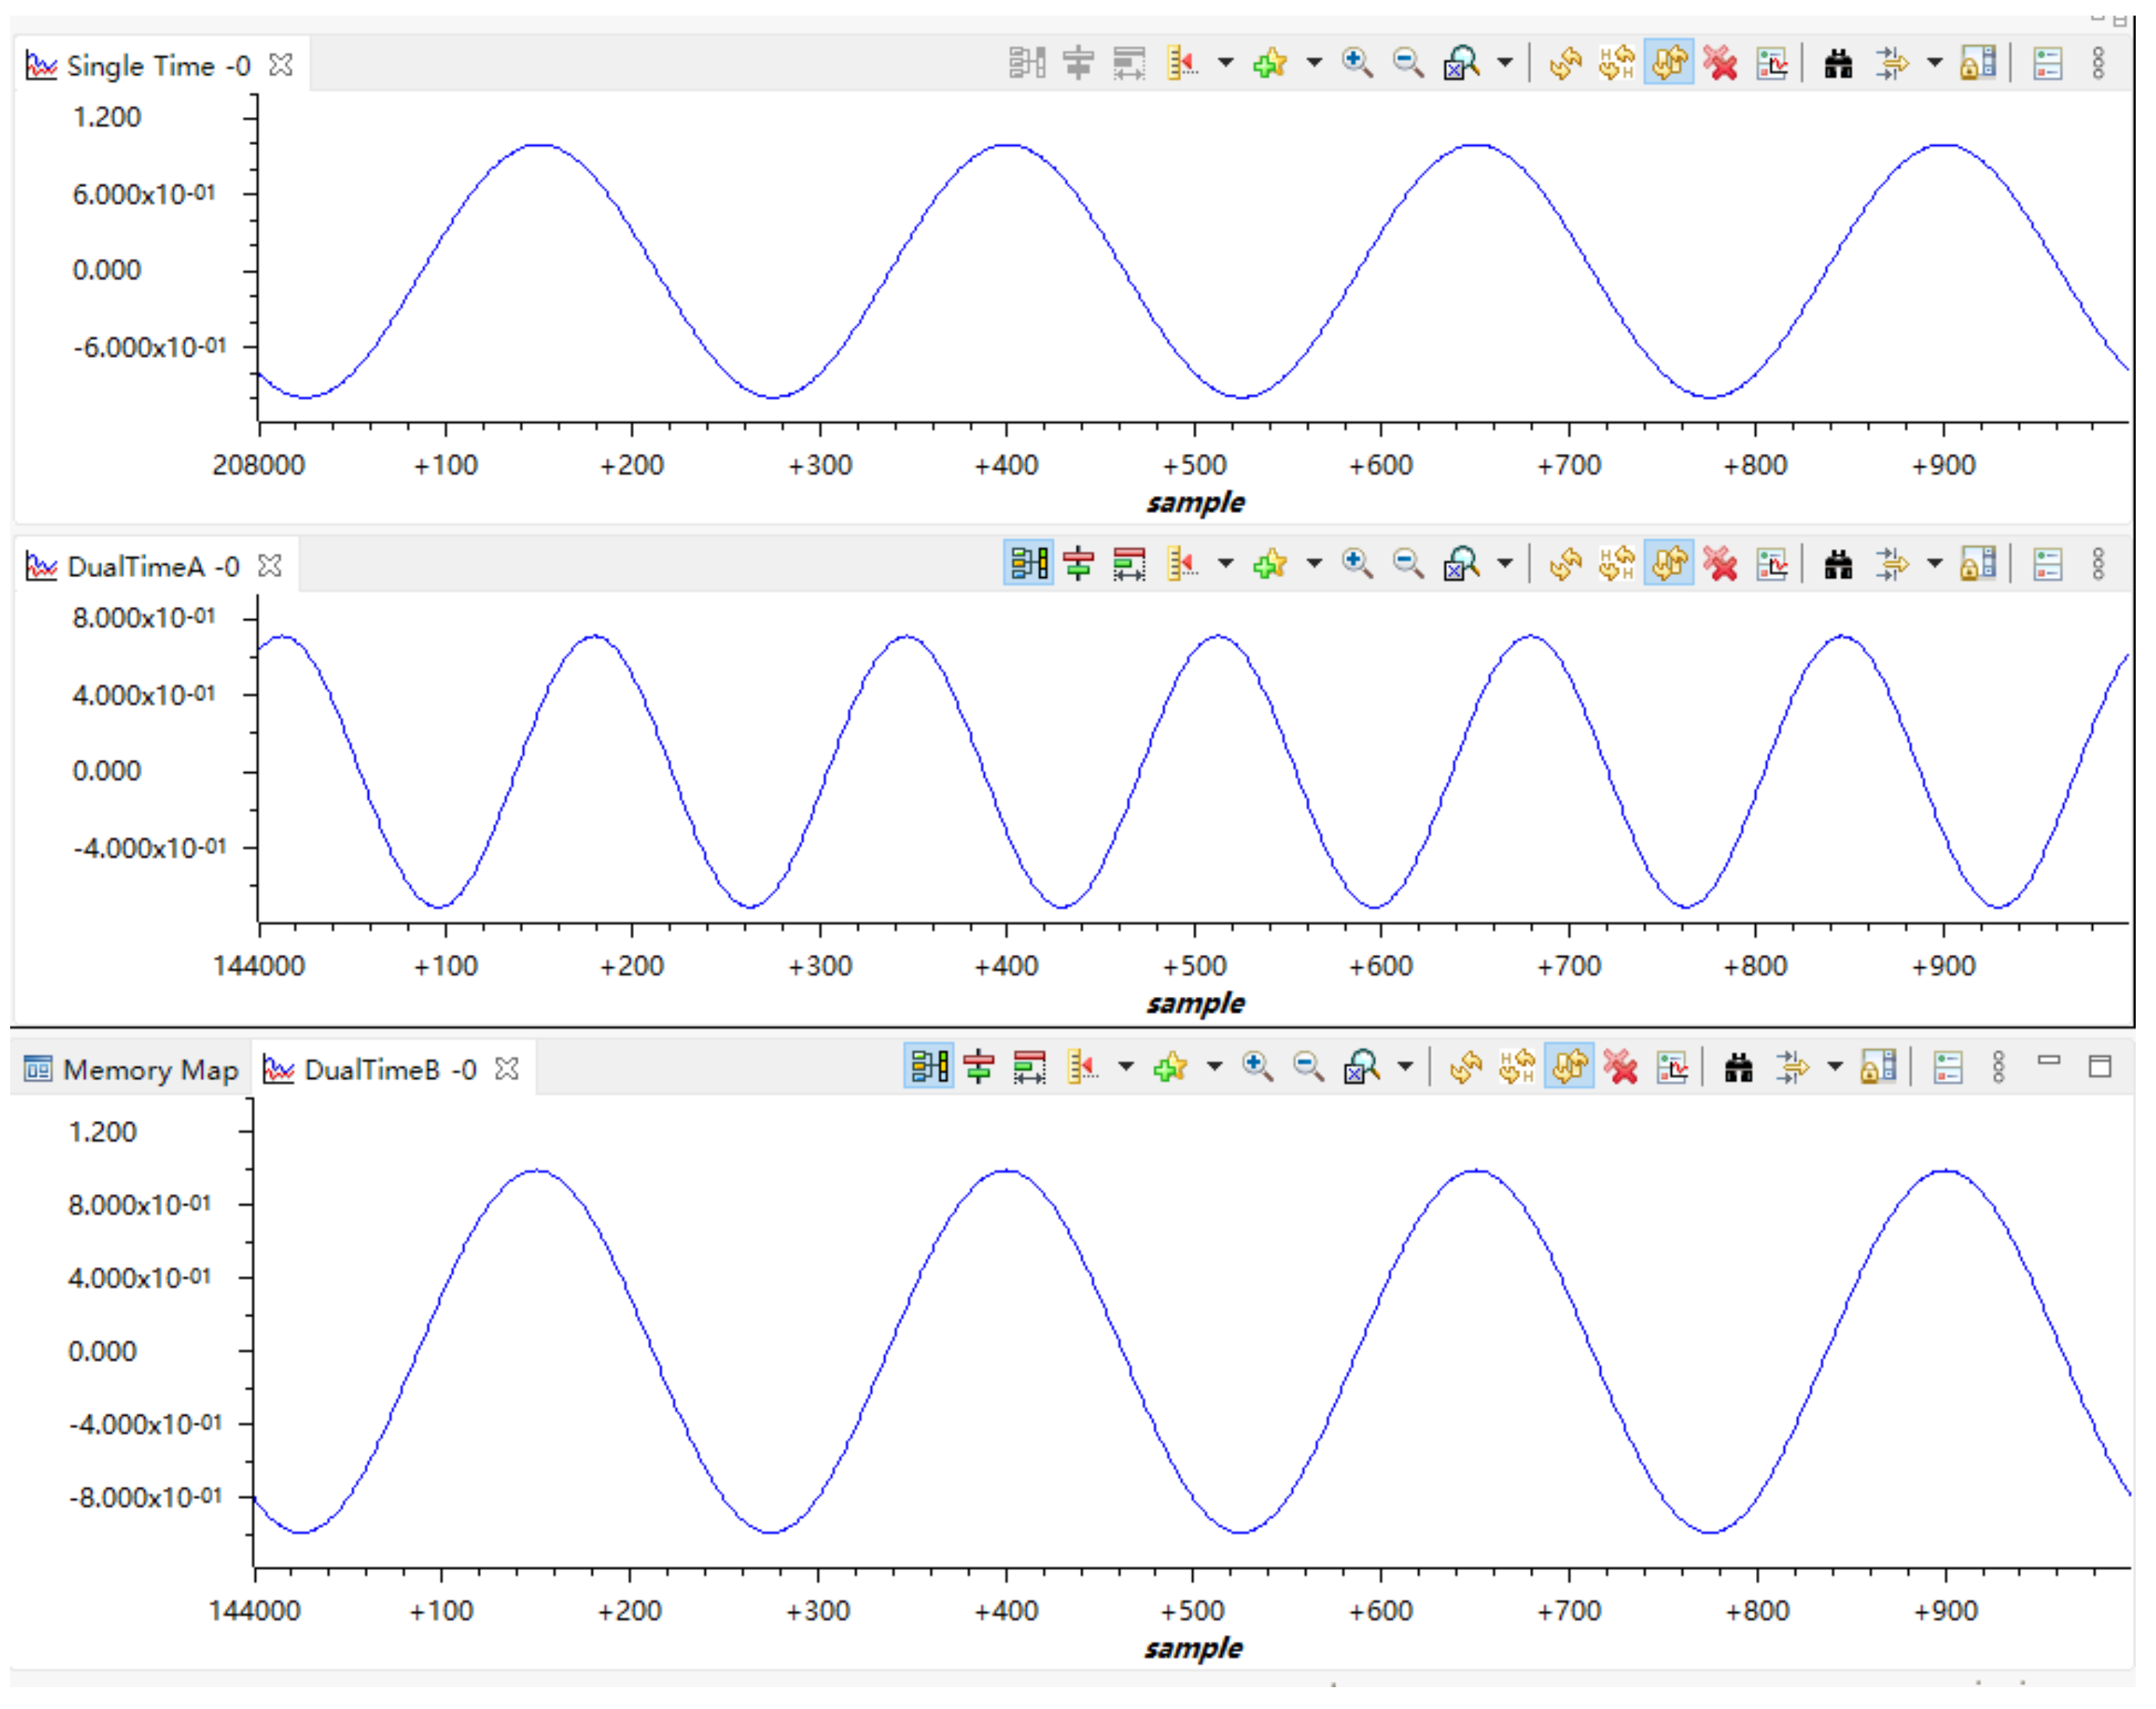
Task: Click binoculars find icon in DualTimeA toolbar
Action: (1838, 564)
